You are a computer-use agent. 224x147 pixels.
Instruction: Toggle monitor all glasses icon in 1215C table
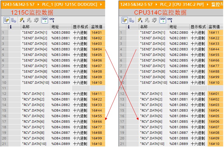pyautogui.click(x=45, y=20)
